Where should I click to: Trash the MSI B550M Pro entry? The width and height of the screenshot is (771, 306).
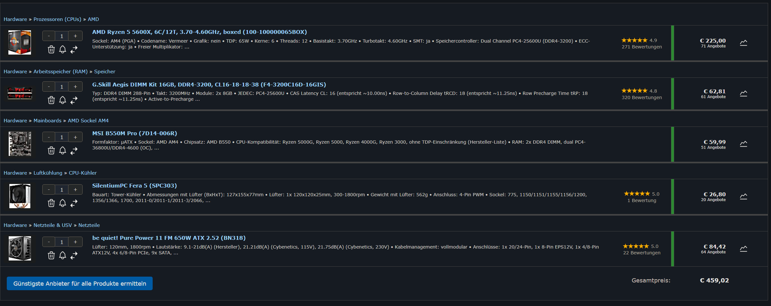click(51, 150)
